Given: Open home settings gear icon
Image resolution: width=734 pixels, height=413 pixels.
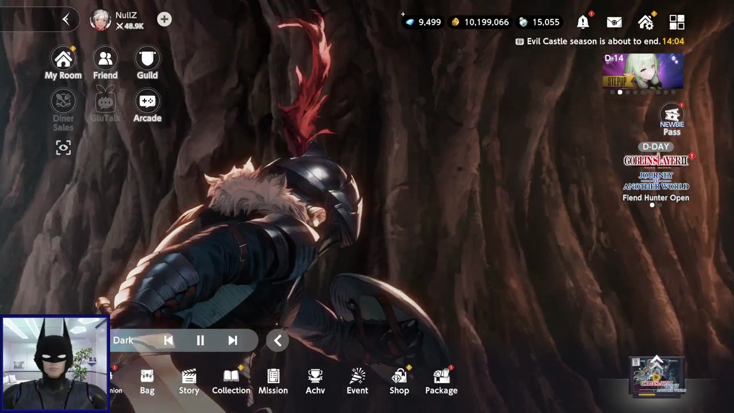Looking at the screenshot, I should coord(646,22).
